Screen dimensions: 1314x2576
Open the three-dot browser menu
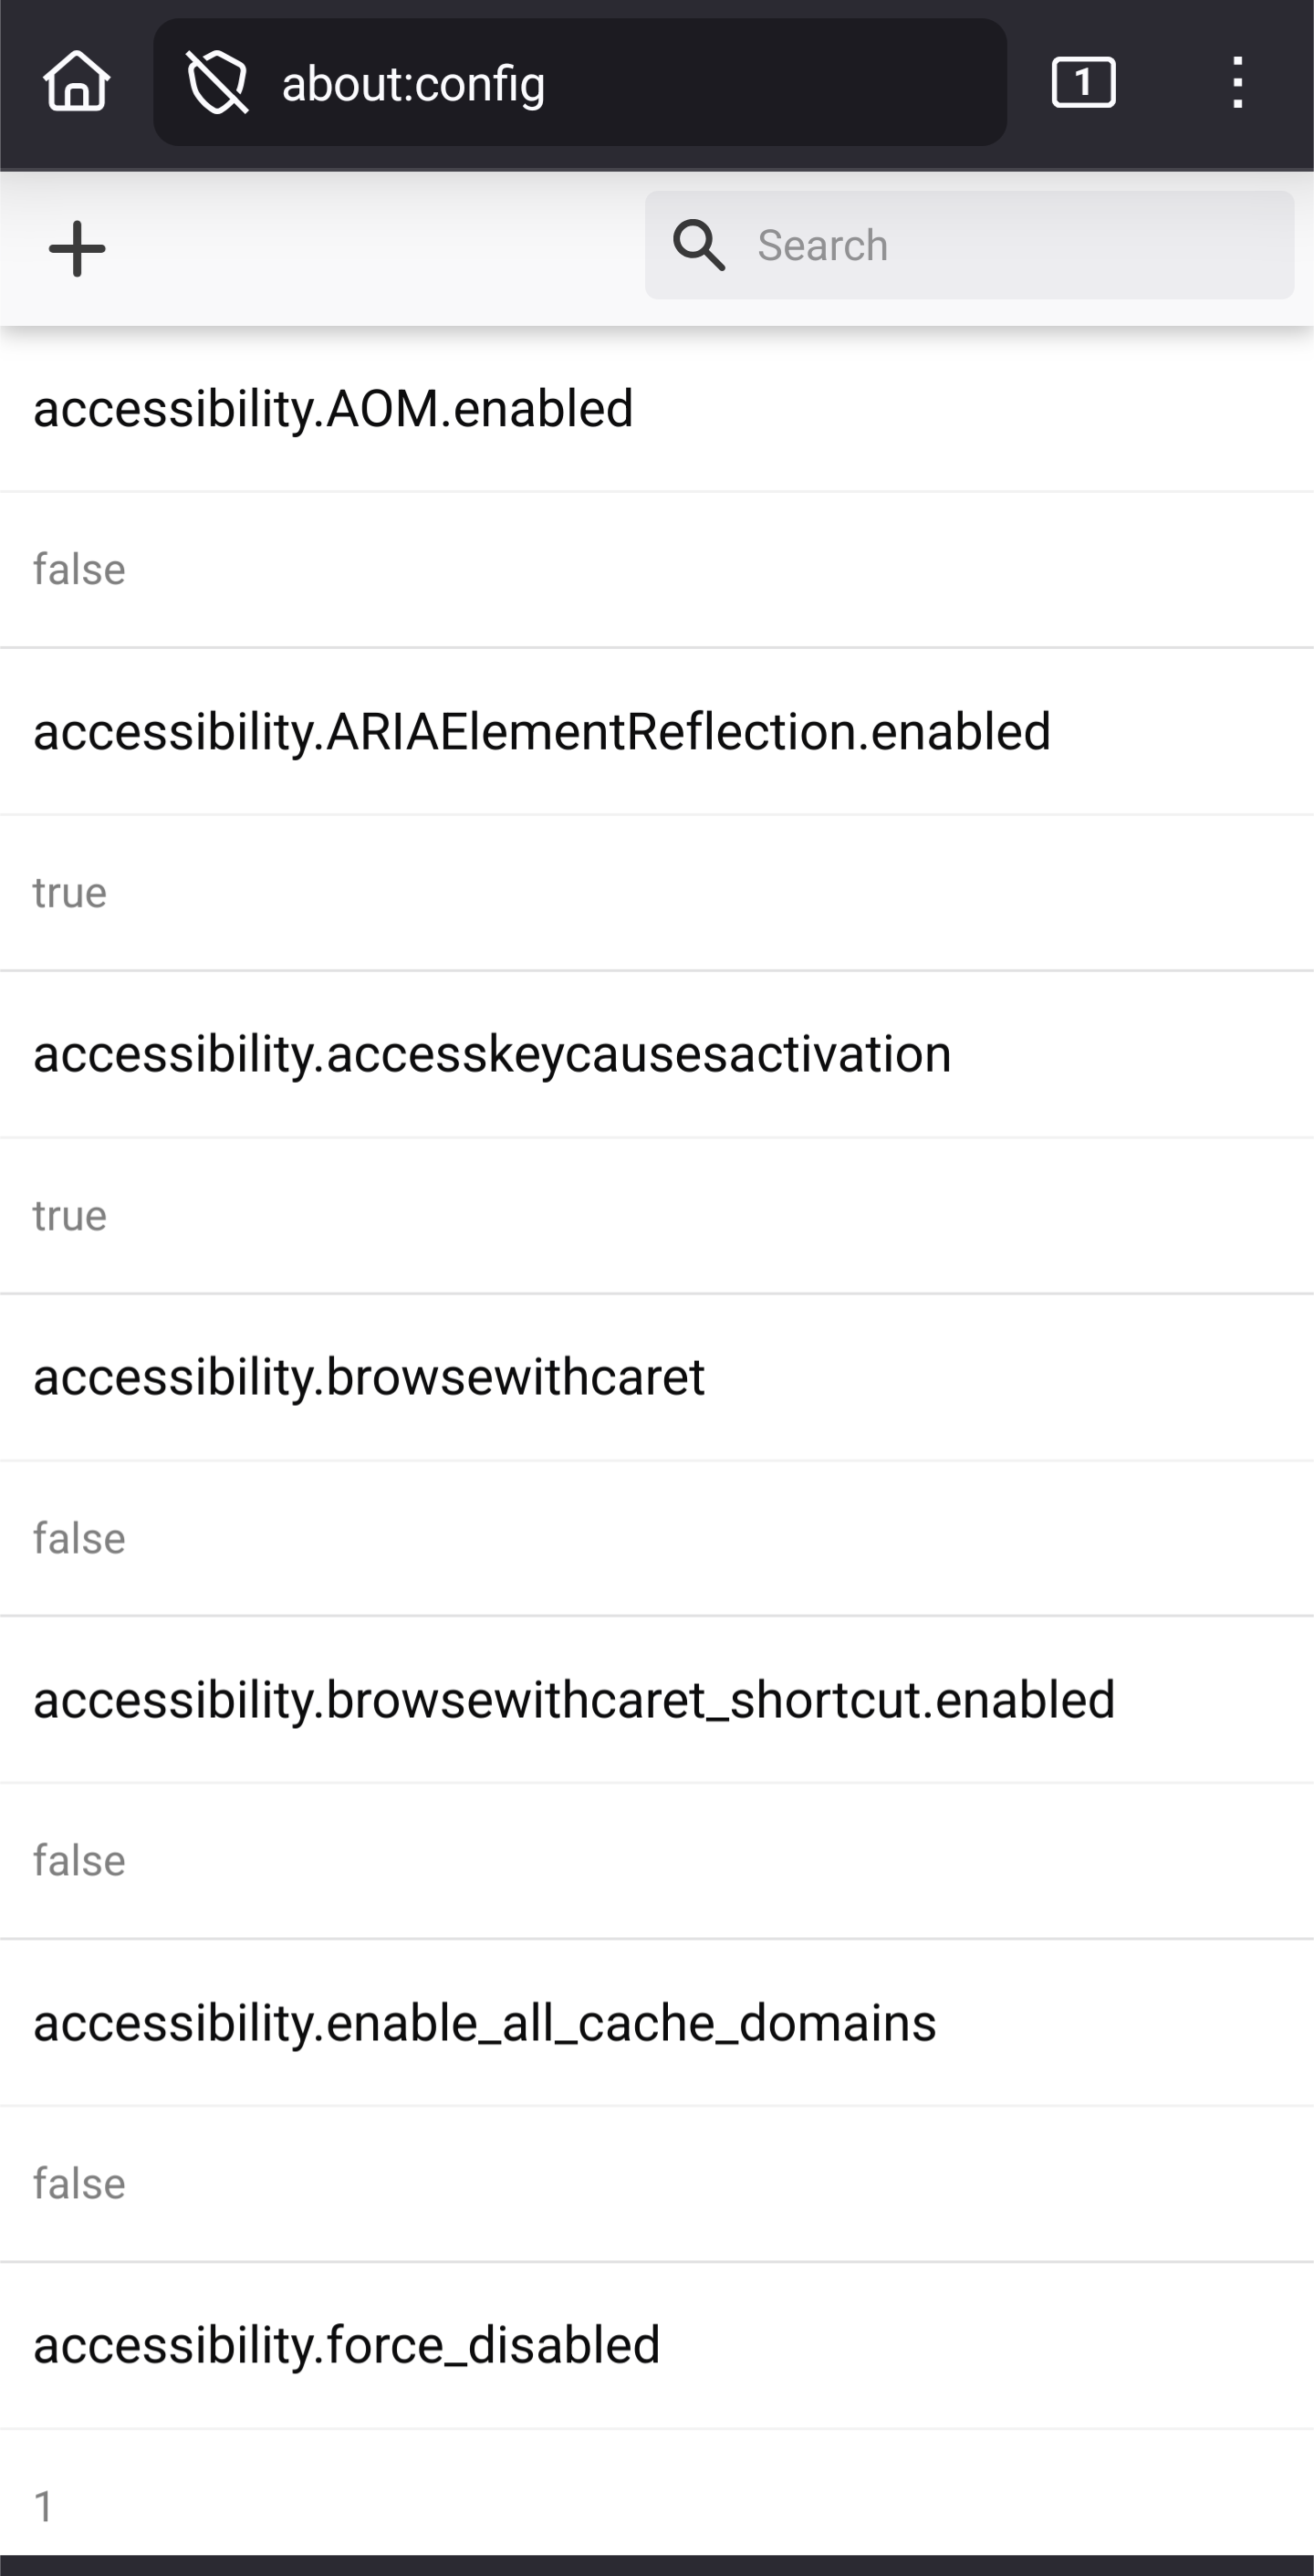pyautogui.click(x=1237, y=82)
